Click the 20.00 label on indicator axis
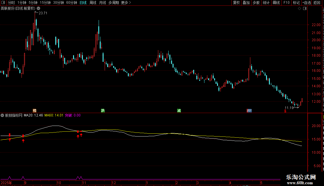The height and width of the screenshot is (186, 324). [x=316, y=126]
